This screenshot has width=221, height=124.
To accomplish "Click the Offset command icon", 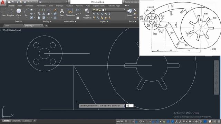I will pyautogui.click(x=55, y=18).
